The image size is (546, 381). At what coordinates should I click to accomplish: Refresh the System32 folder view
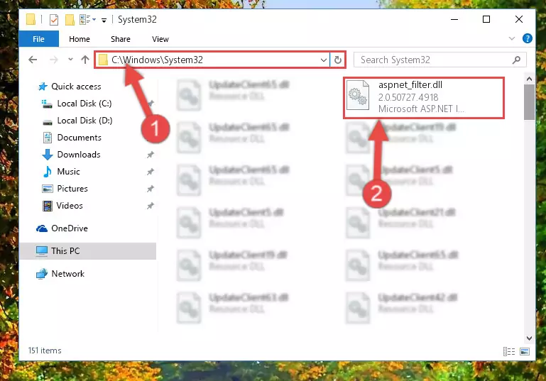(337, 60)
